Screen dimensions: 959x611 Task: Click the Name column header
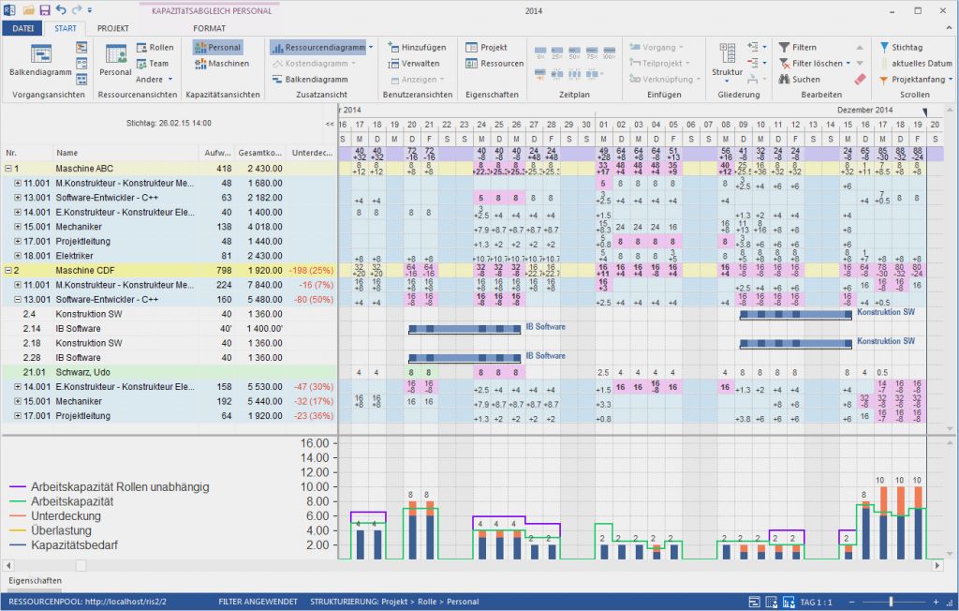125,153
